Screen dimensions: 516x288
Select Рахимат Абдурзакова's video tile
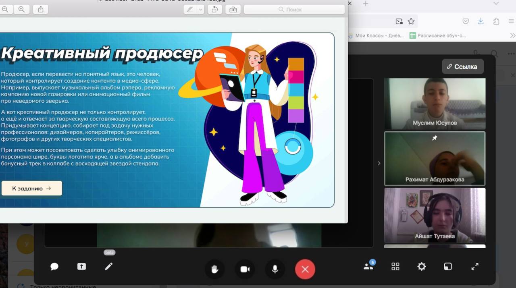[x=435, y=158]
